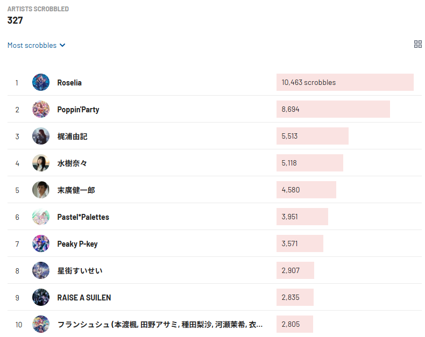Click 末廣健一郎's avatar photo
This screenshot has height=337, width=425.
coord(41,190)
